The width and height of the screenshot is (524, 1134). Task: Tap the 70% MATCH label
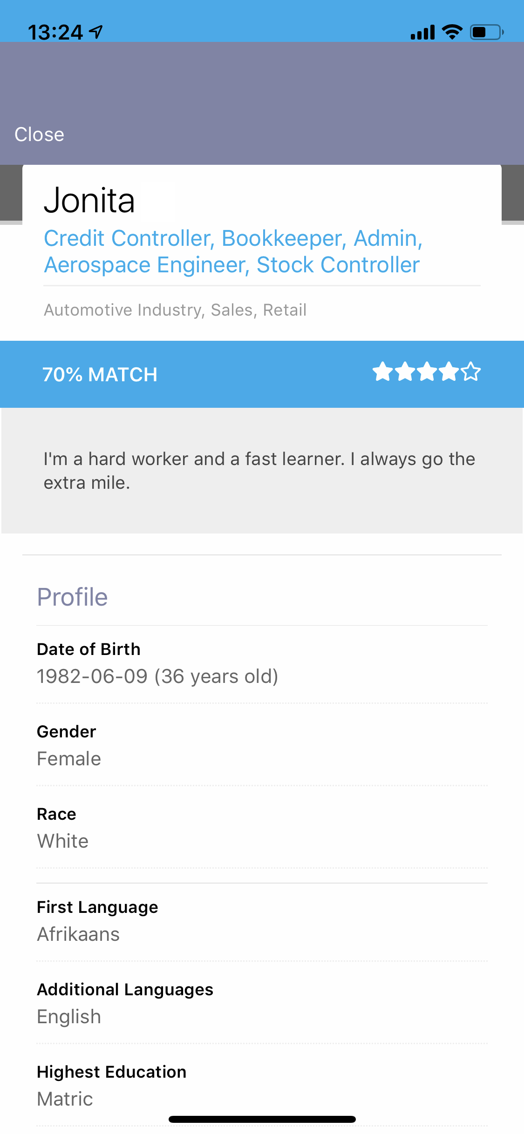100,375
